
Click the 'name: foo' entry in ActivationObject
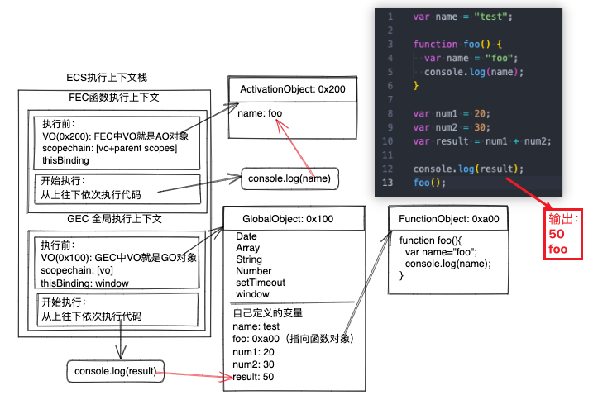click(x=261, y=114)
